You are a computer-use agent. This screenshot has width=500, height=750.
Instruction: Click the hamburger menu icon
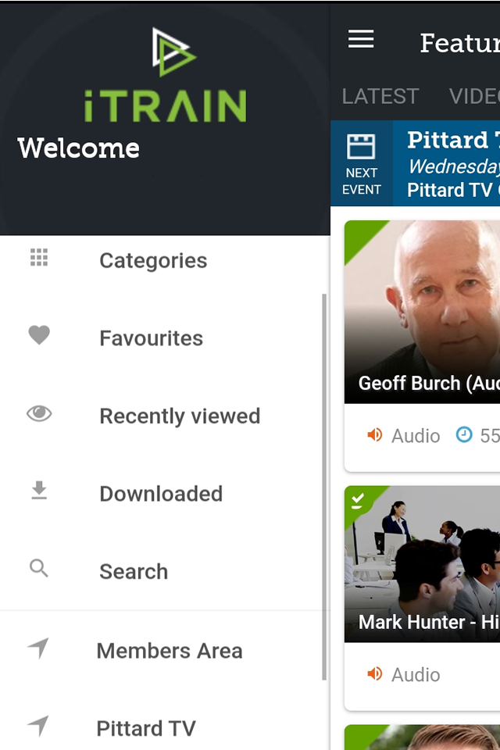click(x=361, y=40)
